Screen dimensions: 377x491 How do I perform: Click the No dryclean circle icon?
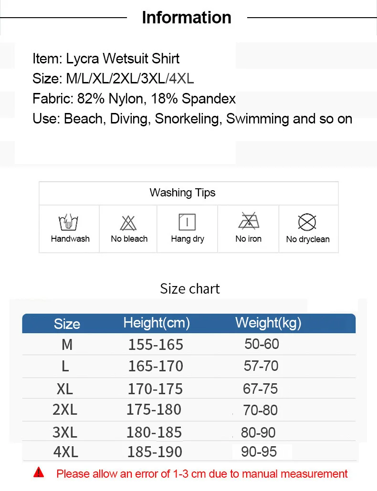point(307,222)
